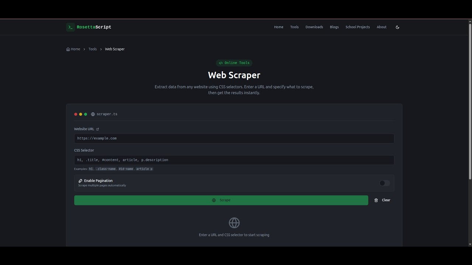
Task: Turn on the Enable Pagination switch
Action: tap(385, 183)
